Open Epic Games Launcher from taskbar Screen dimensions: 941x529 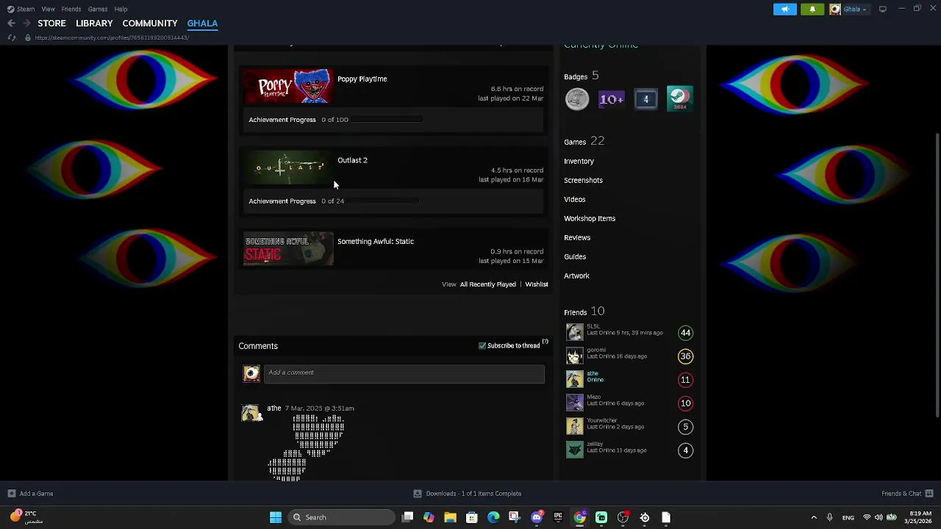coord(558,517)
